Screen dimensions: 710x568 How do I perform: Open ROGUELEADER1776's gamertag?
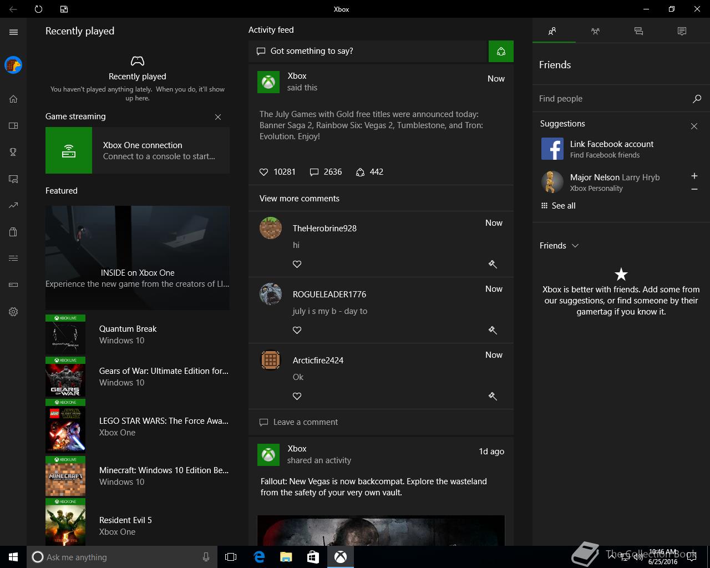pos(329,295)
